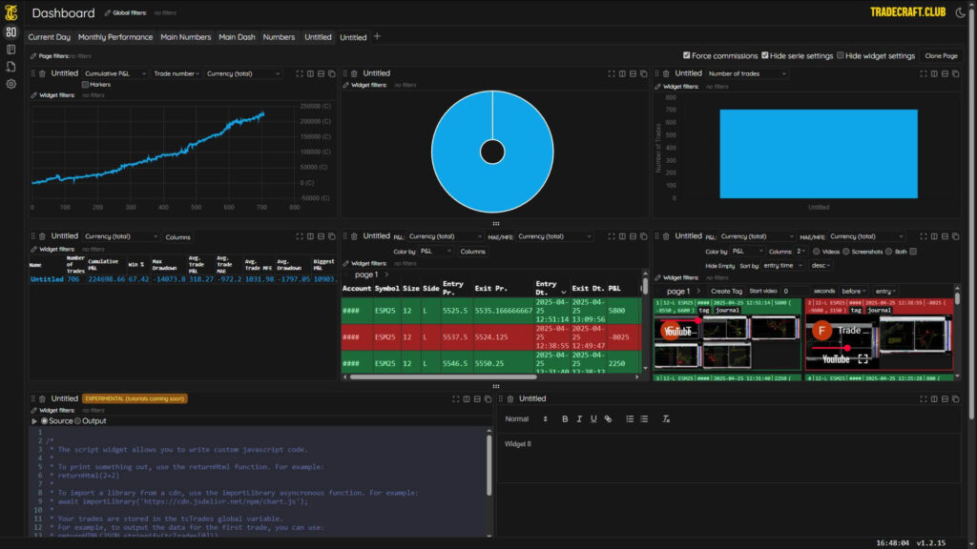Open the Number of trades dropdown
The width and height of the screenshot is (977, 549).
coord(747,73)
